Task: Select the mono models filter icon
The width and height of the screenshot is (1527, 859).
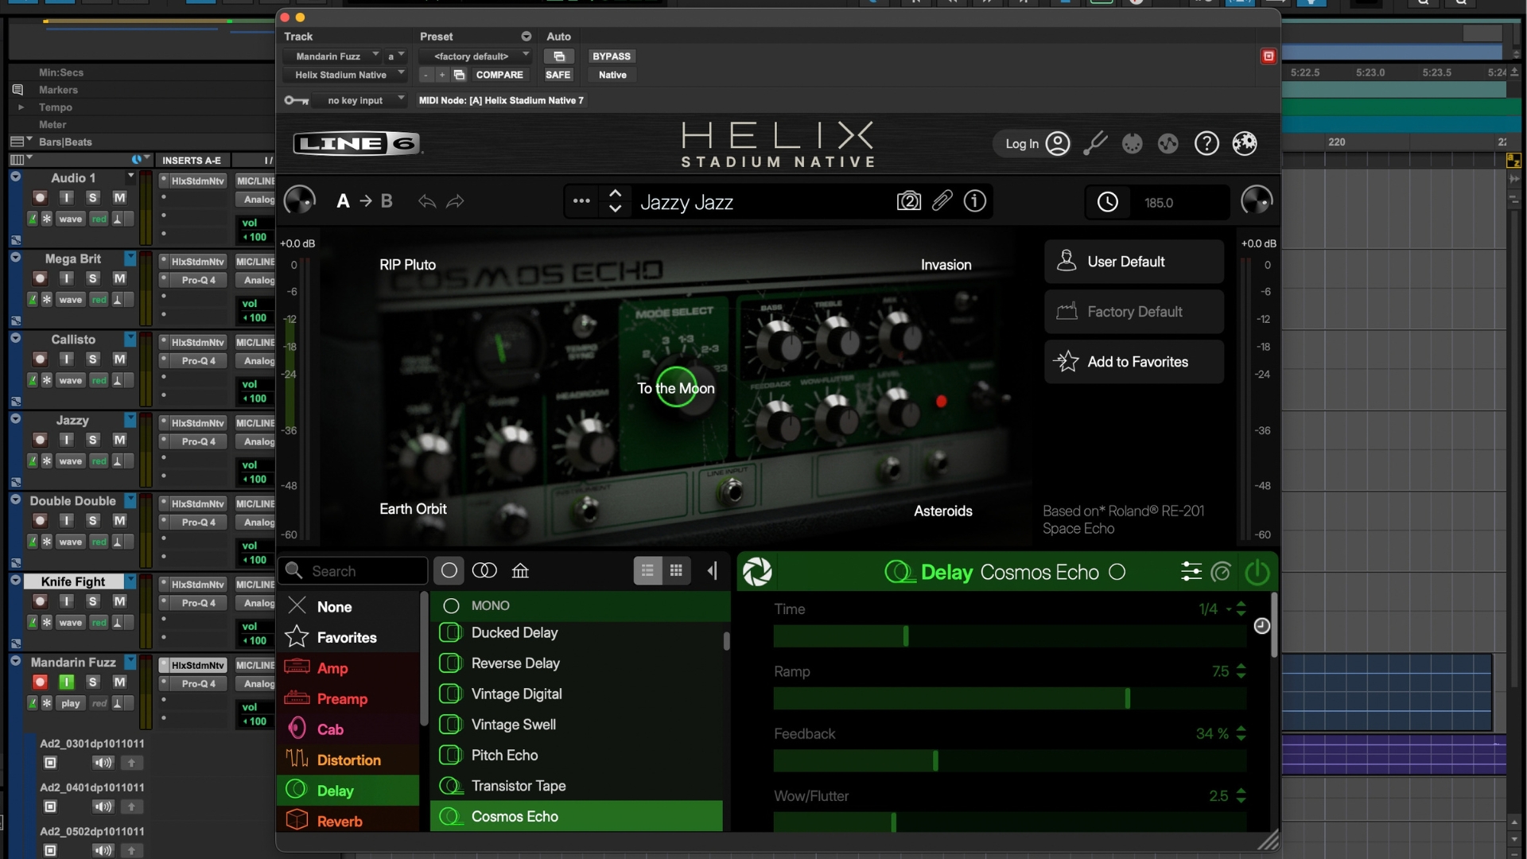Action: click(449, 571)
